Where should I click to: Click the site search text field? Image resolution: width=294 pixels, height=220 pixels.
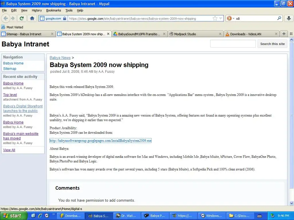[233, 44]
